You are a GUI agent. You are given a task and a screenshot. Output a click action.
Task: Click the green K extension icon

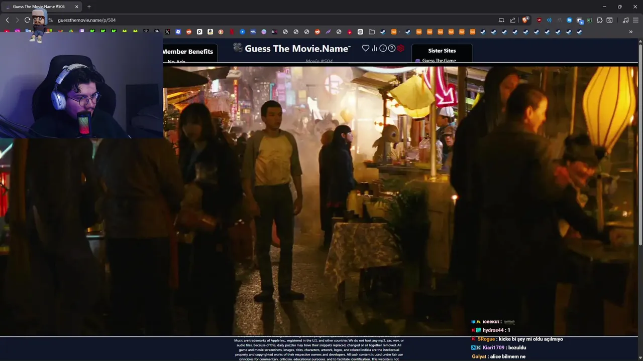point(589,20)
